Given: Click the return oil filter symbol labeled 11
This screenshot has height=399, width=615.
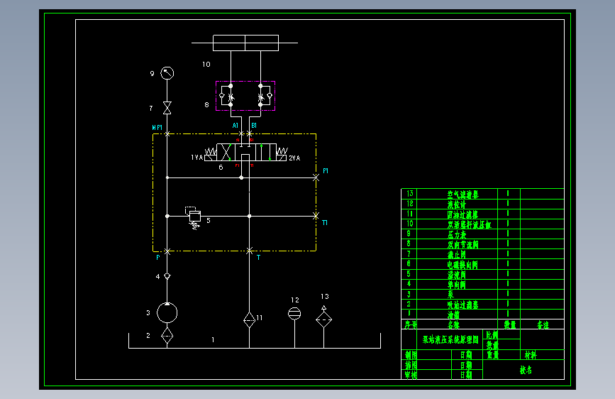Looking at the screenshot, I should point(250,320).
